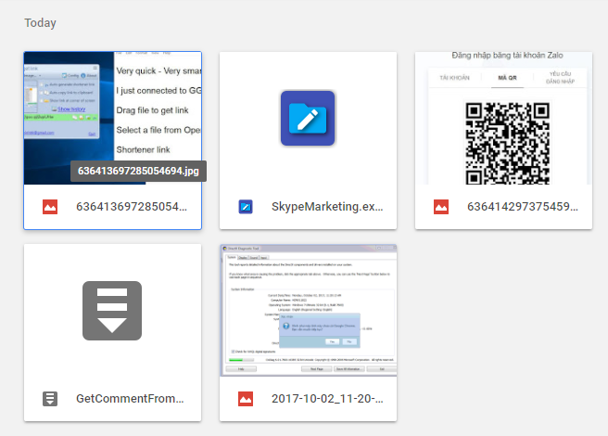Select the file name 636413697285054...
Screen dimensions: 608x436
click(132, 207)
